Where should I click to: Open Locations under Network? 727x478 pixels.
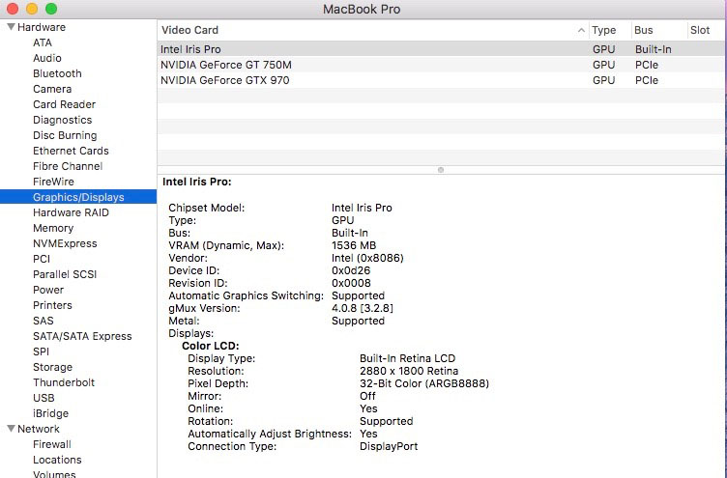(57, 460)
